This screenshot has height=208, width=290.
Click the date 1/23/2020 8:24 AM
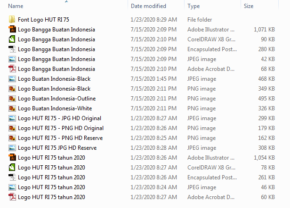coord(153,187)
